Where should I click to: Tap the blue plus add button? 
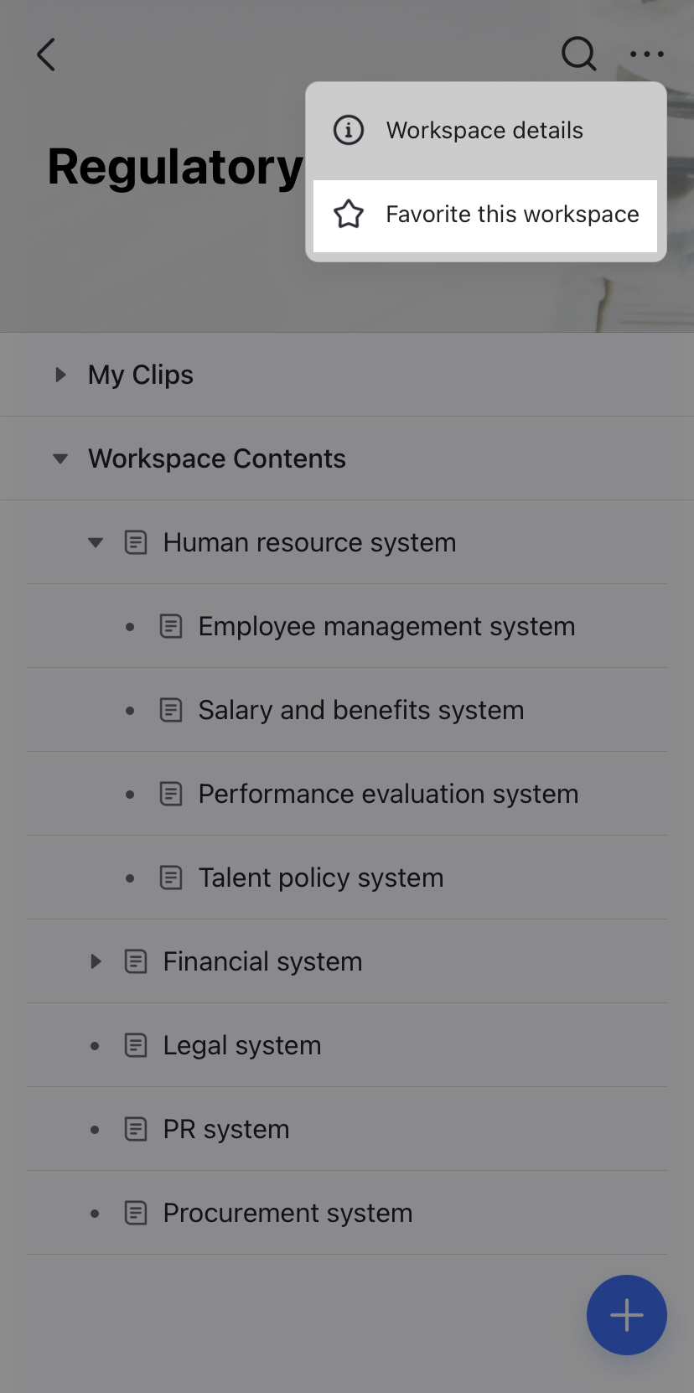click(626, 1314)
